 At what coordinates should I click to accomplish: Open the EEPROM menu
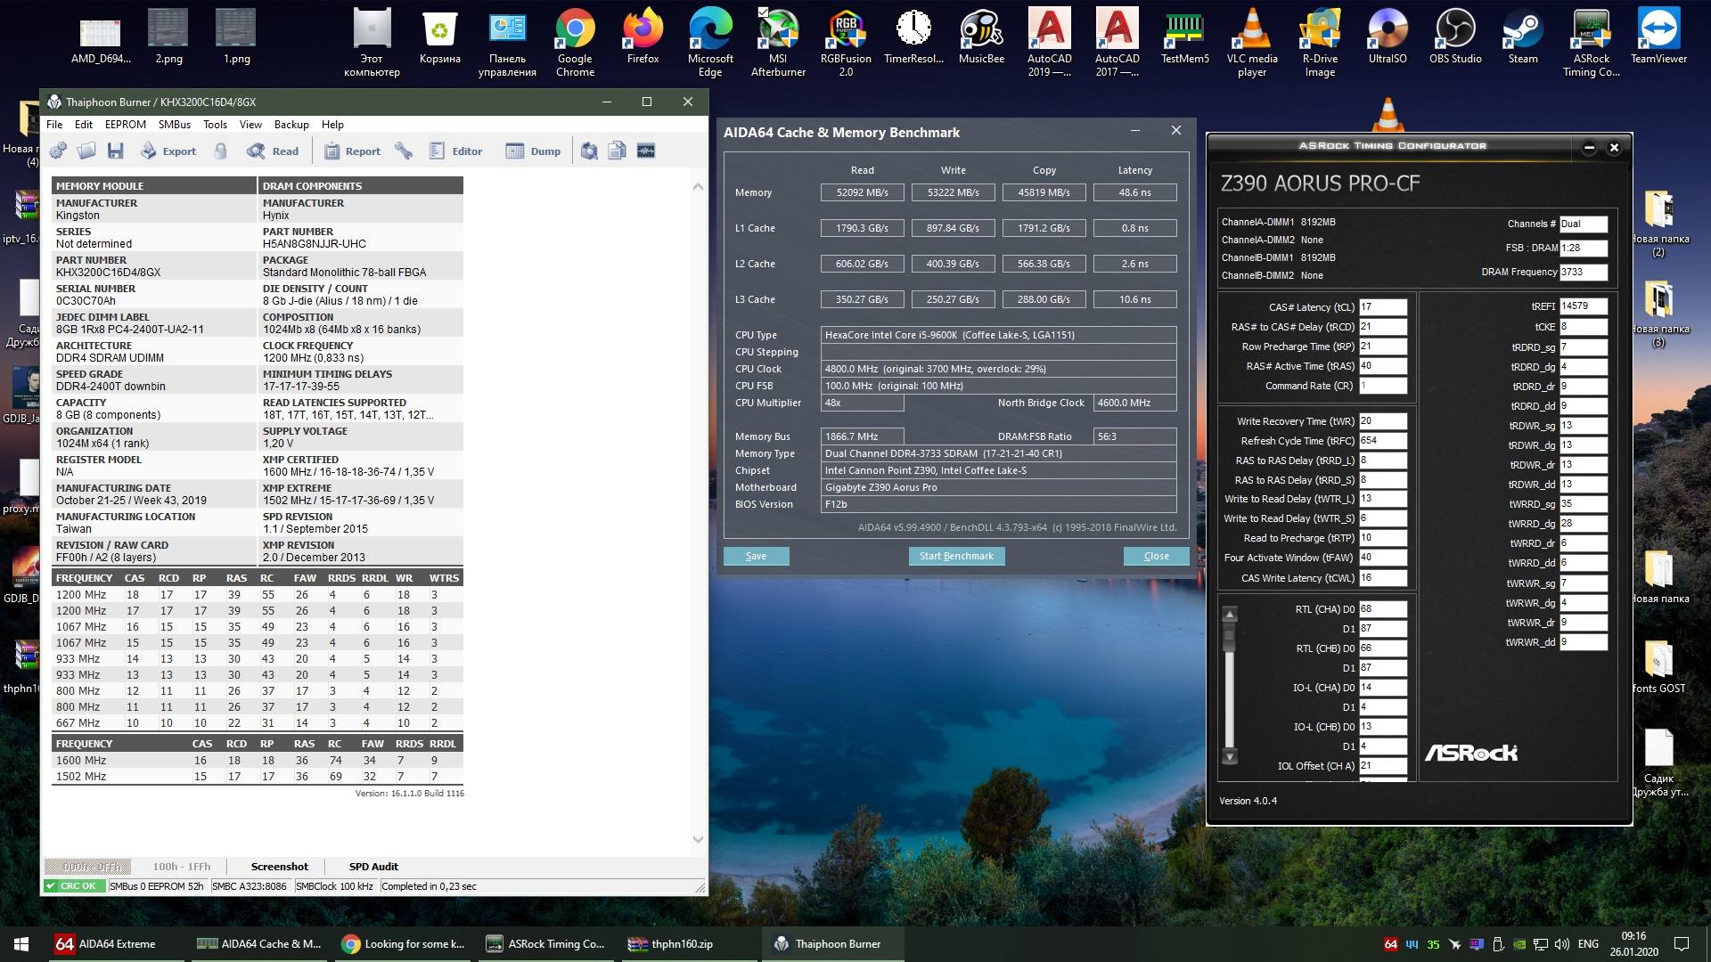click(x=126, y=125)
